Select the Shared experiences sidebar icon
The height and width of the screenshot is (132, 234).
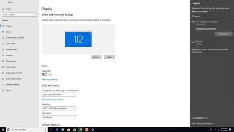click(x=3, y=79)
